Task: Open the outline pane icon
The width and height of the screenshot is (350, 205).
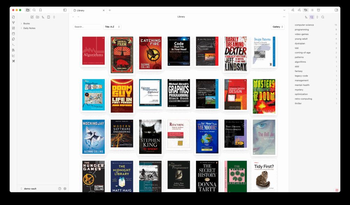Action: point(312,10)
